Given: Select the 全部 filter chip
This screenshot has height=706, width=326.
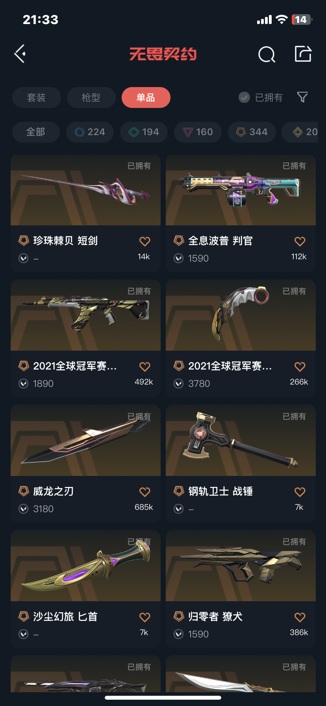Looking at the screenshot, I should [x=36, y=132].
